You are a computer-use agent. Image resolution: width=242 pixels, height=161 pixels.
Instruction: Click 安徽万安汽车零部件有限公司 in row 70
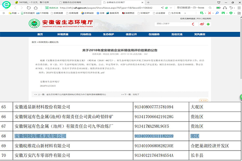[x=42, y=155]
